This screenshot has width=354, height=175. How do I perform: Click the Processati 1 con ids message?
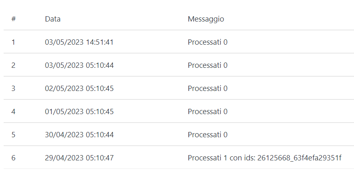click(x=264, y=158)
